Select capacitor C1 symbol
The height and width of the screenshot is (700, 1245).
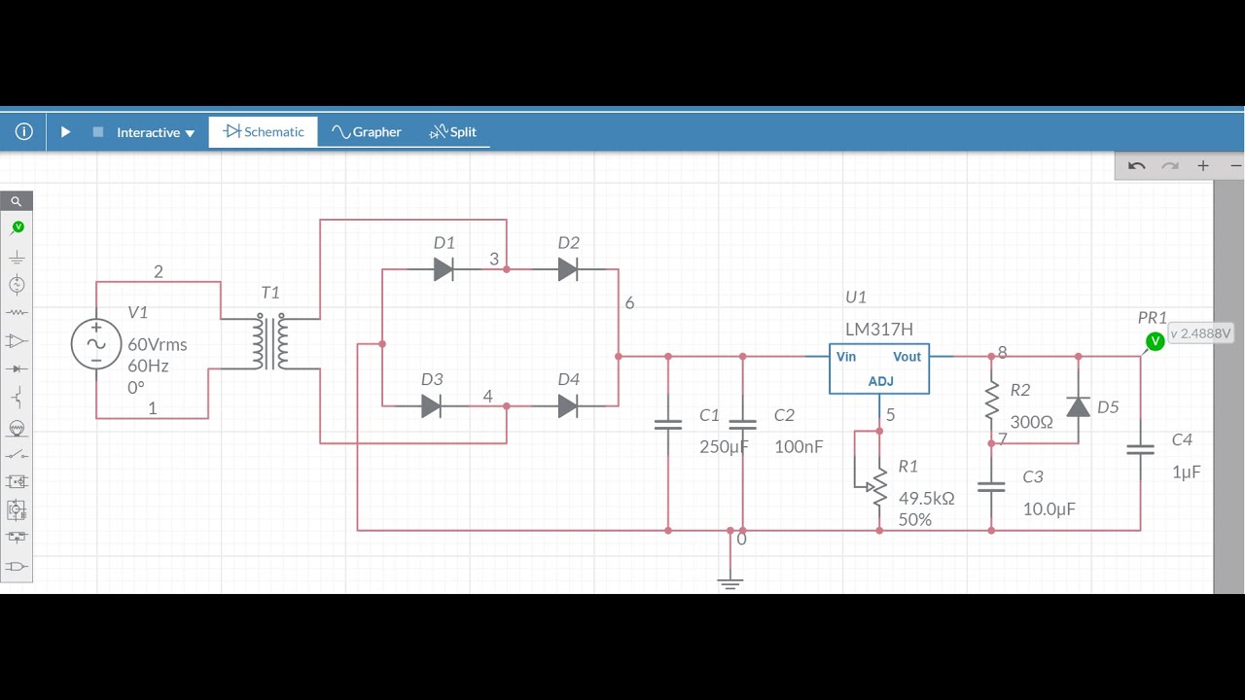pos(668,425)
